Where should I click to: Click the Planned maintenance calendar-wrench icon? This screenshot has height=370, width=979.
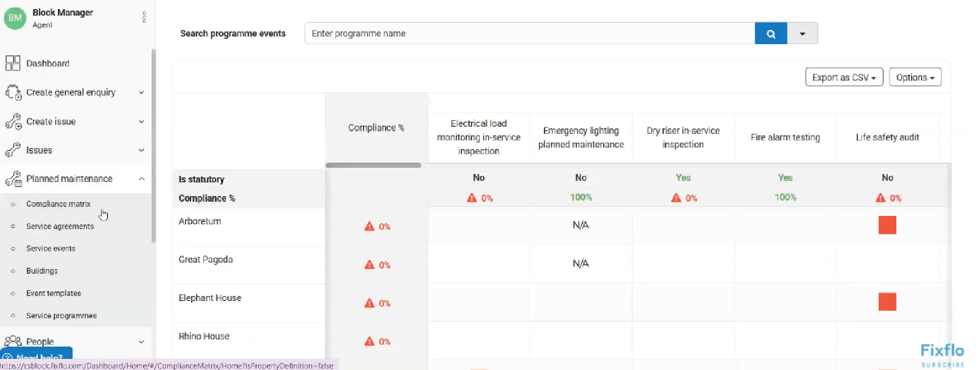(x=13, y=179)
